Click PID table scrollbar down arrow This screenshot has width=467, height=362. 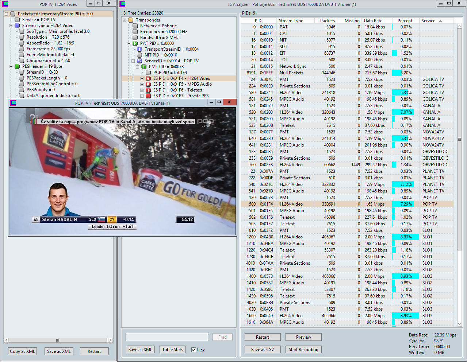pos(459,324)
